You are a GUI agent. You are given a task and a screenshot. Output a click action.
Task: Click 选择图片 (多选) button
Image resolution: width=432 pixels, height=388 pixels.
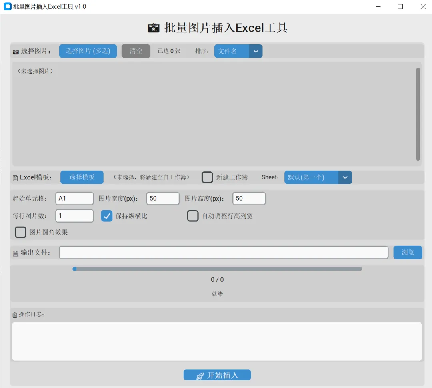click(x=88, y=51)
